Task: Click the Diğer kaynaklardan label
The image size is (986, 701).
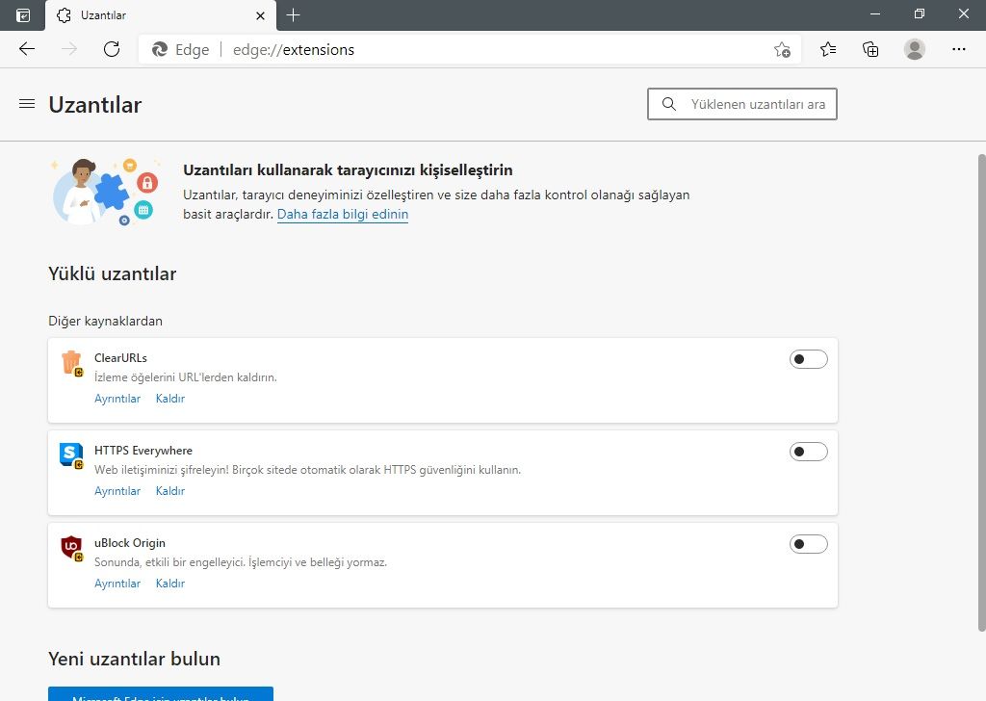Action: click(106, 322)
